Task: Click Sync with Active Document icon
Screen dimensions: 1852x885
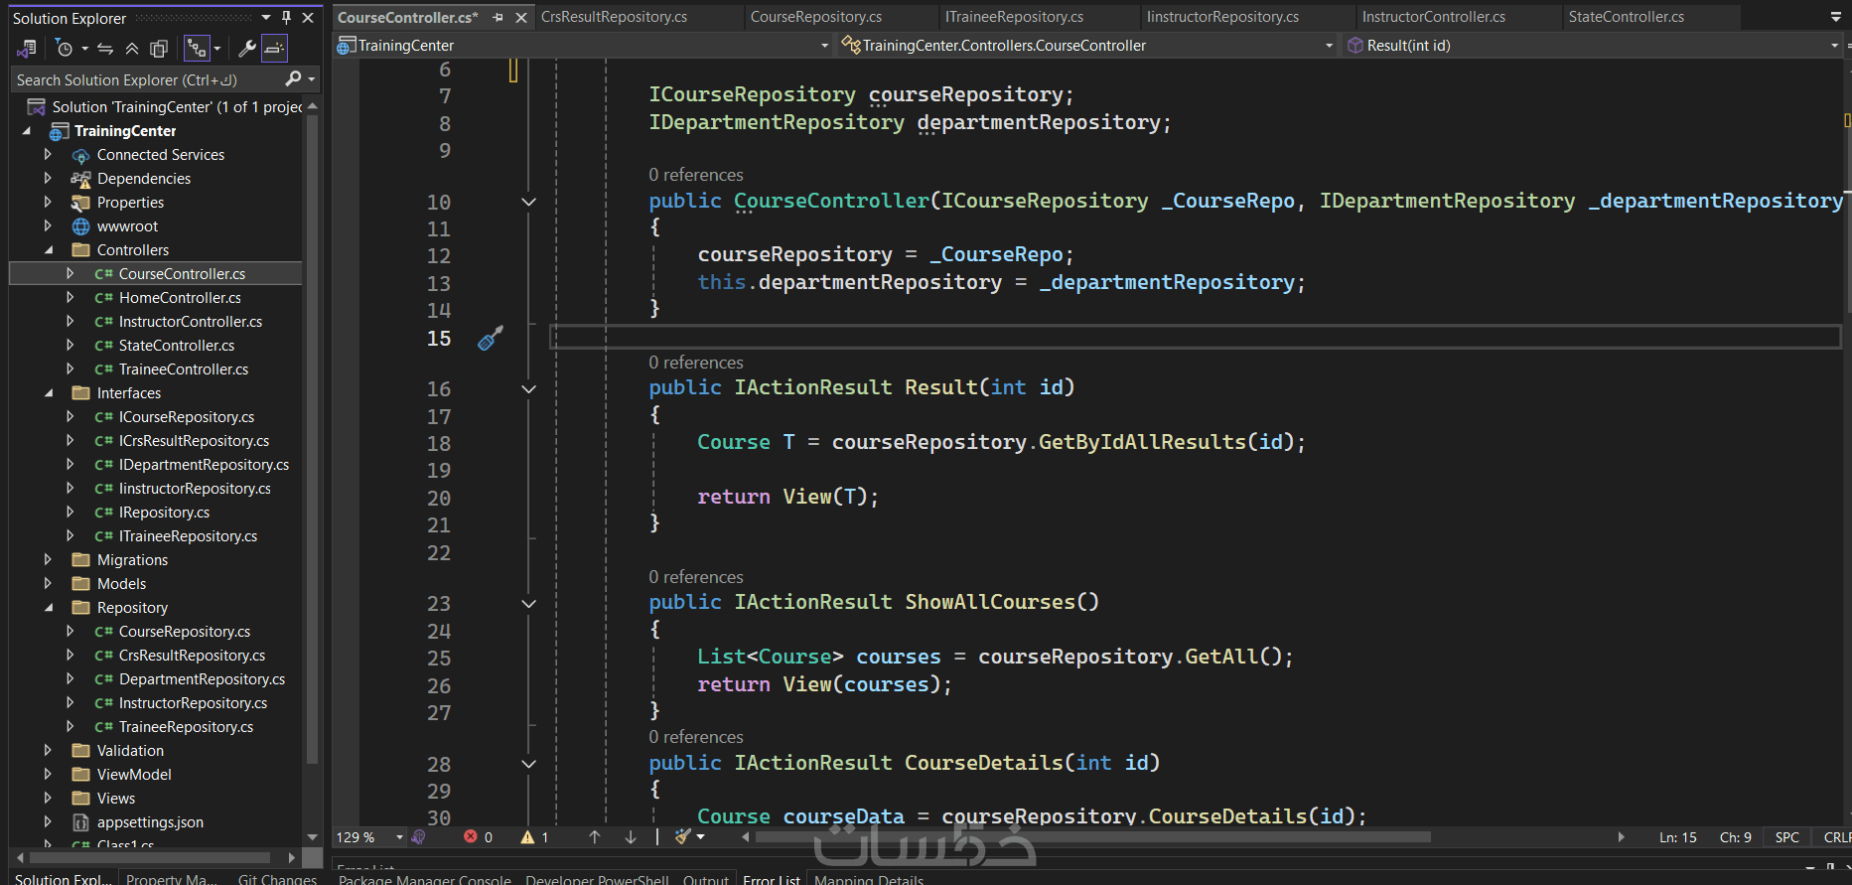Action: click(x=105, y=49)
